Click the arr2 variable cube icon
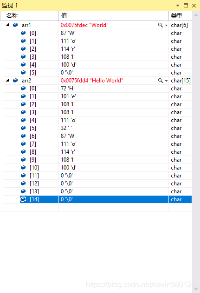The image size is (200, 293). [x=15, y=80]
